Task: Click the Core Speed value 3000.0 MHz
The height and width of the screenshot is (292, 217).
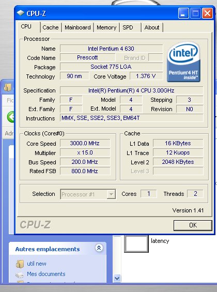Action: [85, 143]
